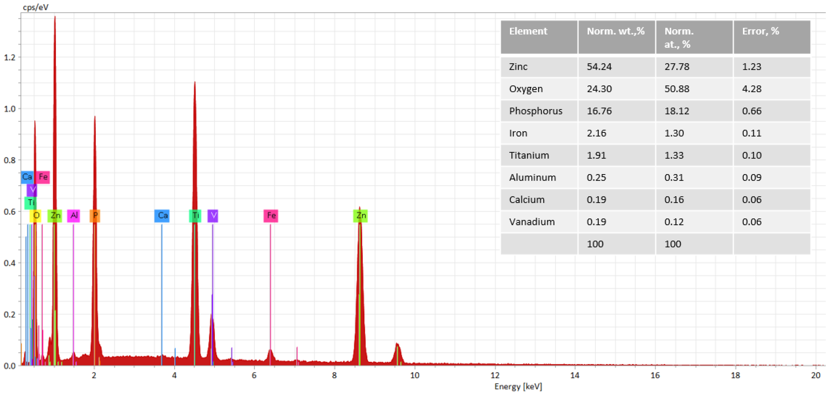Click the blue Ca label near 3.7 keV
The image size is (831, 395).
[x=162, y=216]
